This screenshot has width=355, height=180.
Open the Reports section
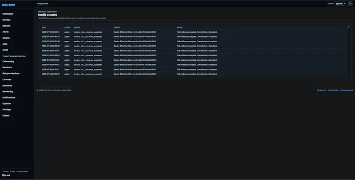tap(6, 26)
